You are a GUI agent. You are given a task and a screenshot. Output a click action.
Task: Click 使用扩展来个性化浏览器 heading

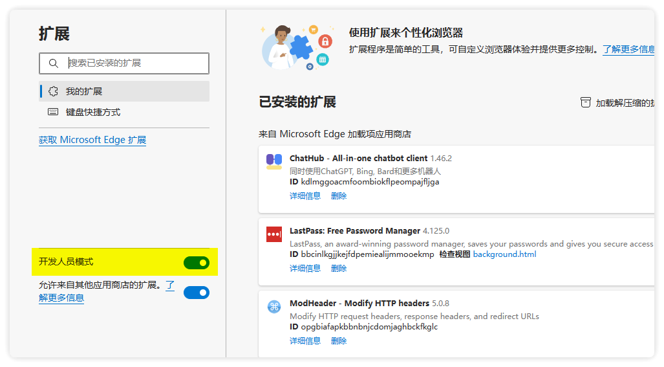pos(405,32)
